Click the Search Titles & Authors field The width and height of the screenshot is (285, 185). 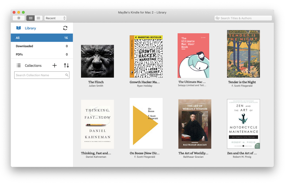tap(242, 18)
